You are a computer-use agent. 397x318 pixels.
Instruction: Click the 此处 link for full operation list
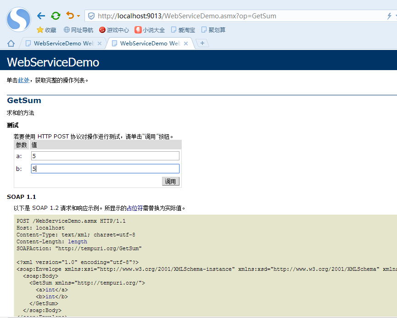(x=22, y=80)
